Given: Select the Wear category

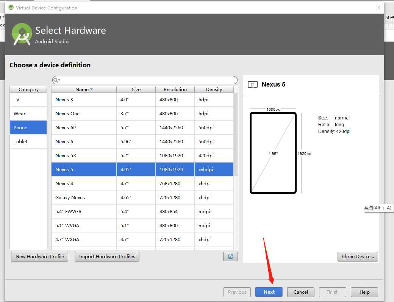Looking at the screenshot, I should pyautogui.click(x=28, y=113).
